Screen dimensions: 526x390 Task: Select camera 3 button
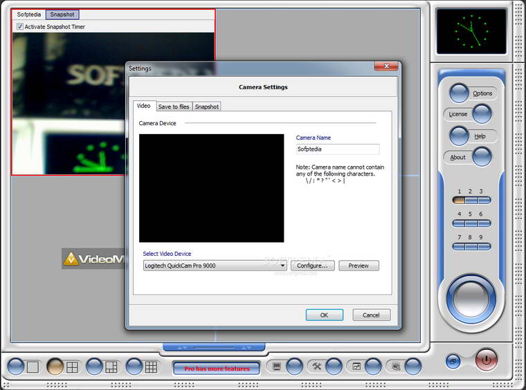click(484, 201)
